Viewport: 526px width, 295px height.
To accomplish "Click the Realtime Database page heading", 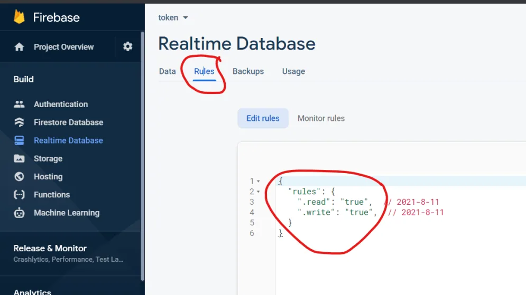I will click(237, 43).
